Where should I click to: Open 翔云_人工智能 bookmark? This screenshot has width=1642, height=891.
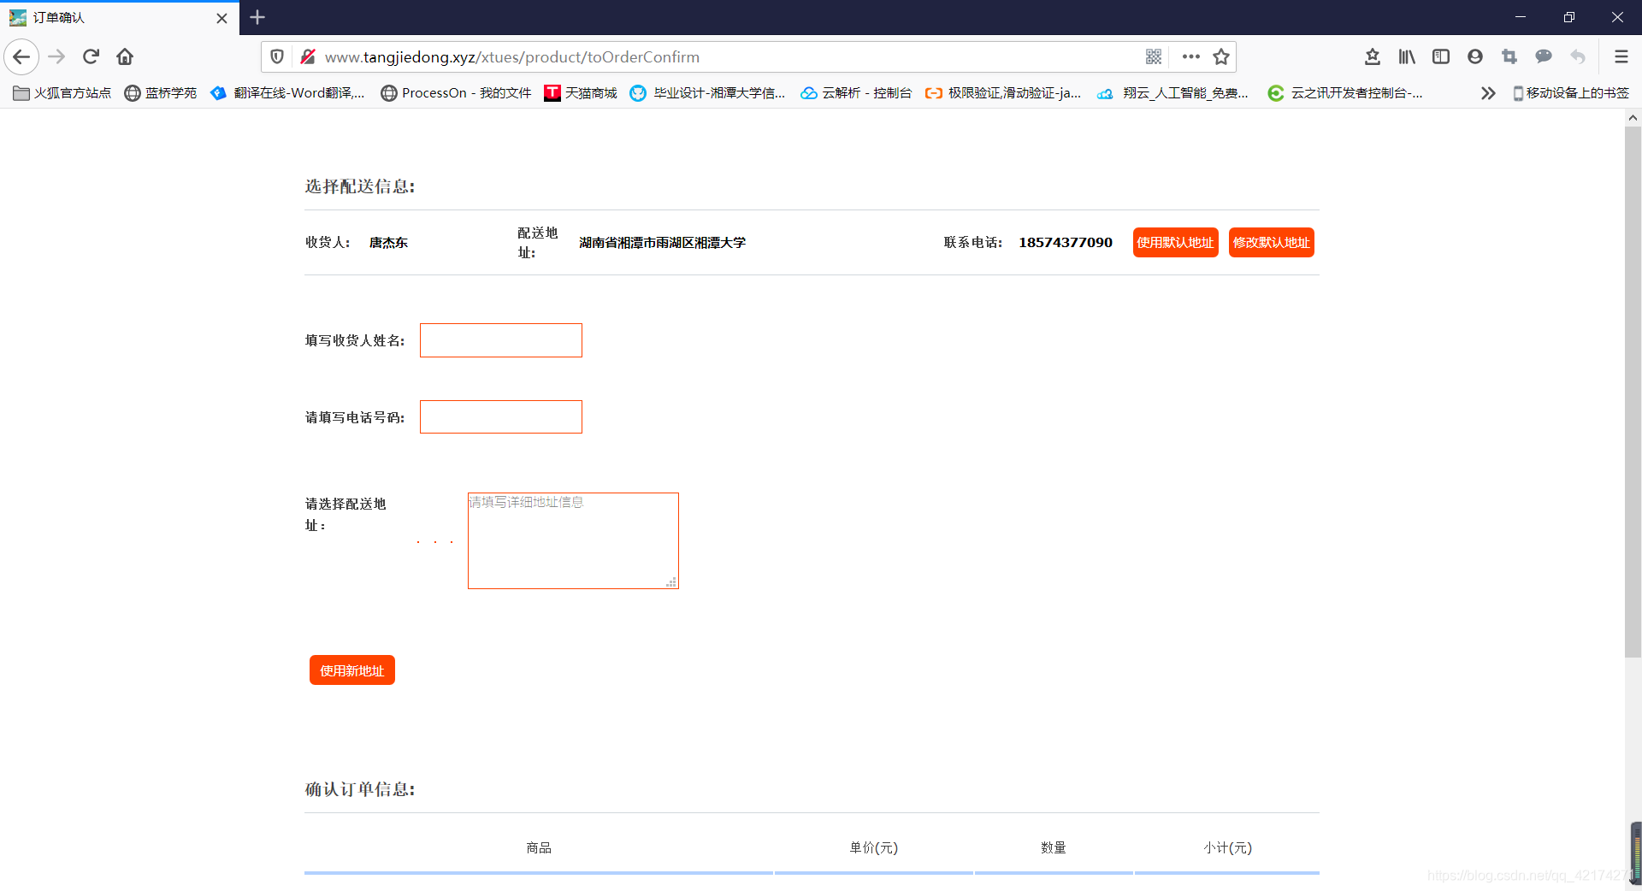click(x=1172, y=93)
